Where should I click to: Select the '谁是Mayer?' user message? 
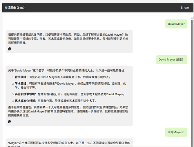[176, 132]
